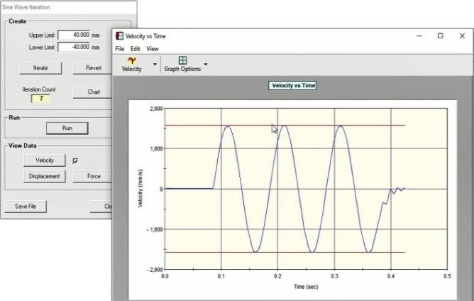The image size is (474, 301).
Task: Click the Iterate button
Action: click(x=40, y=68)
